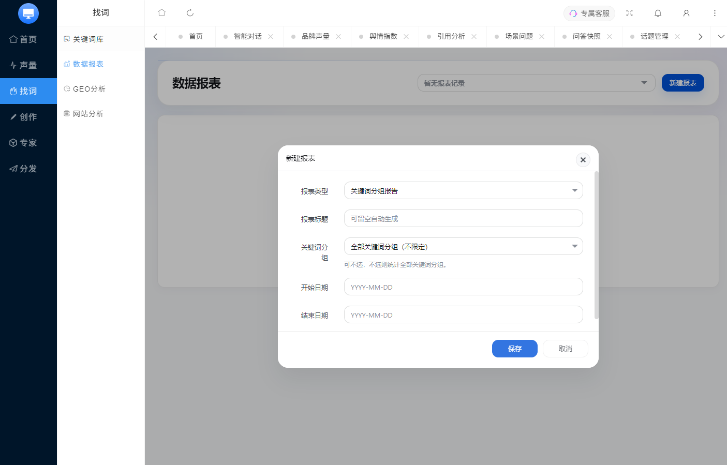Click the 报表标题 input field

[x=463, y=219]
